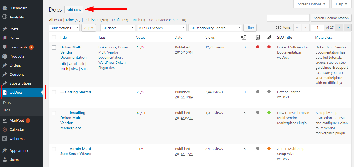Viewport: 354px width, 167px height.
Task: Expand the Screen Options panel
Action: [311, 4]
